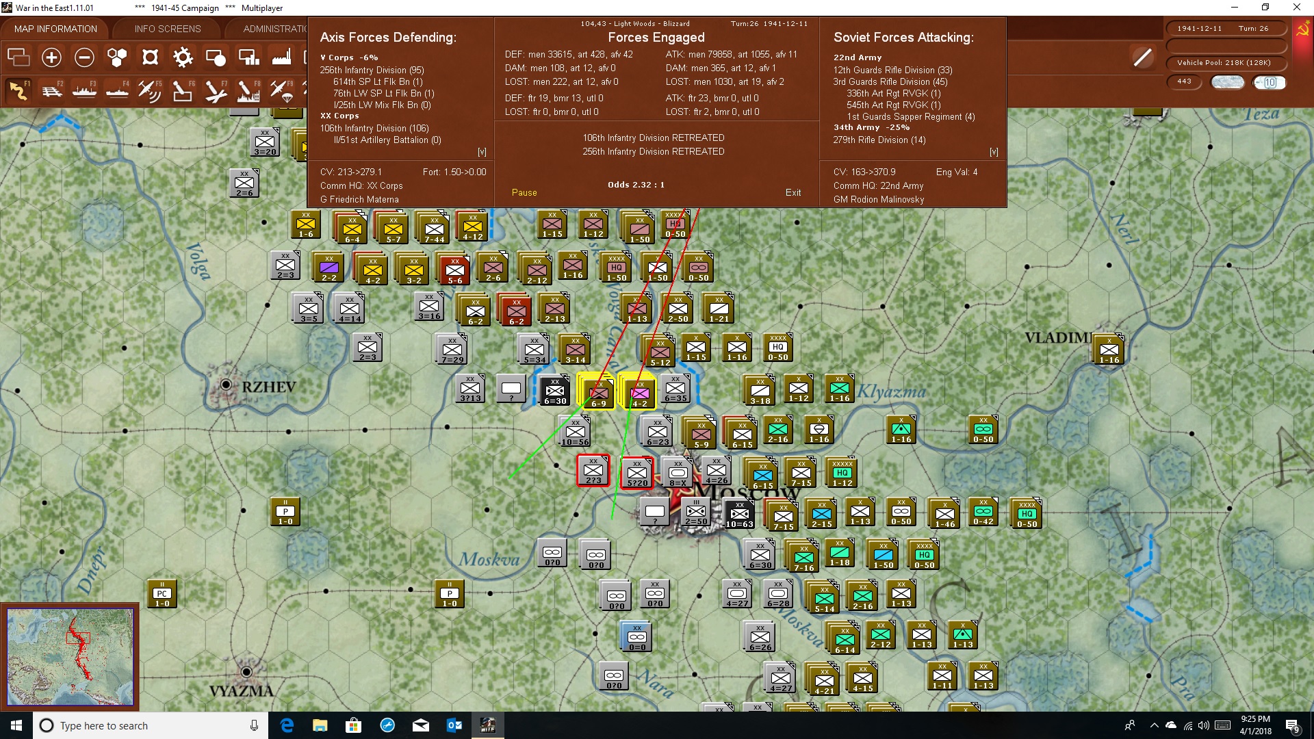Open the gear preferences icon
The height and width of the screenshot is (739, 1314).
click(x=183, y=57)
